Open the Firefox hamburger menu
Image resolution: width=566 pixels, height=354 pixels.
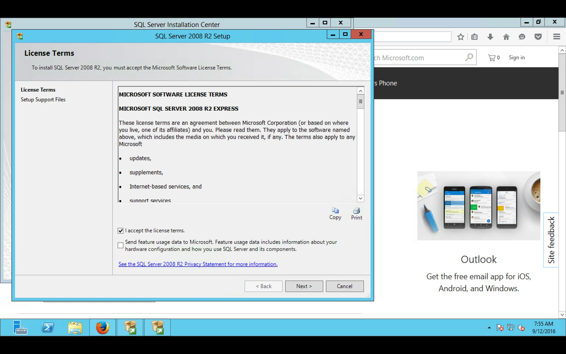tap(557, 37)
